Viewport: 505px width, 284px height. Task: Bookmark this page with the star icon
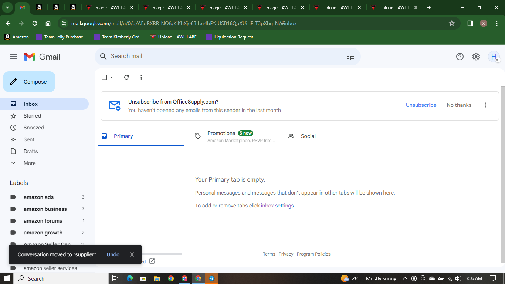(x=451, y=23)
